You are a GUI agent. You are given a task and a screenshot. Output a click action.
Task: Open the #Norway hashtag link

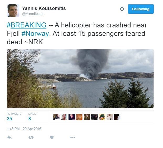pos(35,34)
